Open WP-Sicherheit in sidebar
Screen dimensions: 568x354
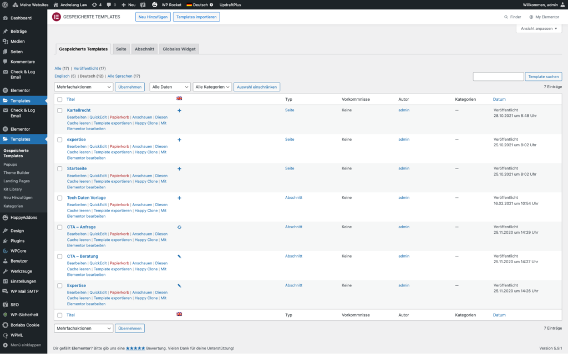click(x=23, y=315)
